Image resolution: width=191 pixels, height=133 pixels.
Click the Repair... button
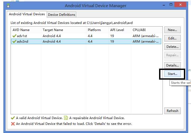point(172,55)
